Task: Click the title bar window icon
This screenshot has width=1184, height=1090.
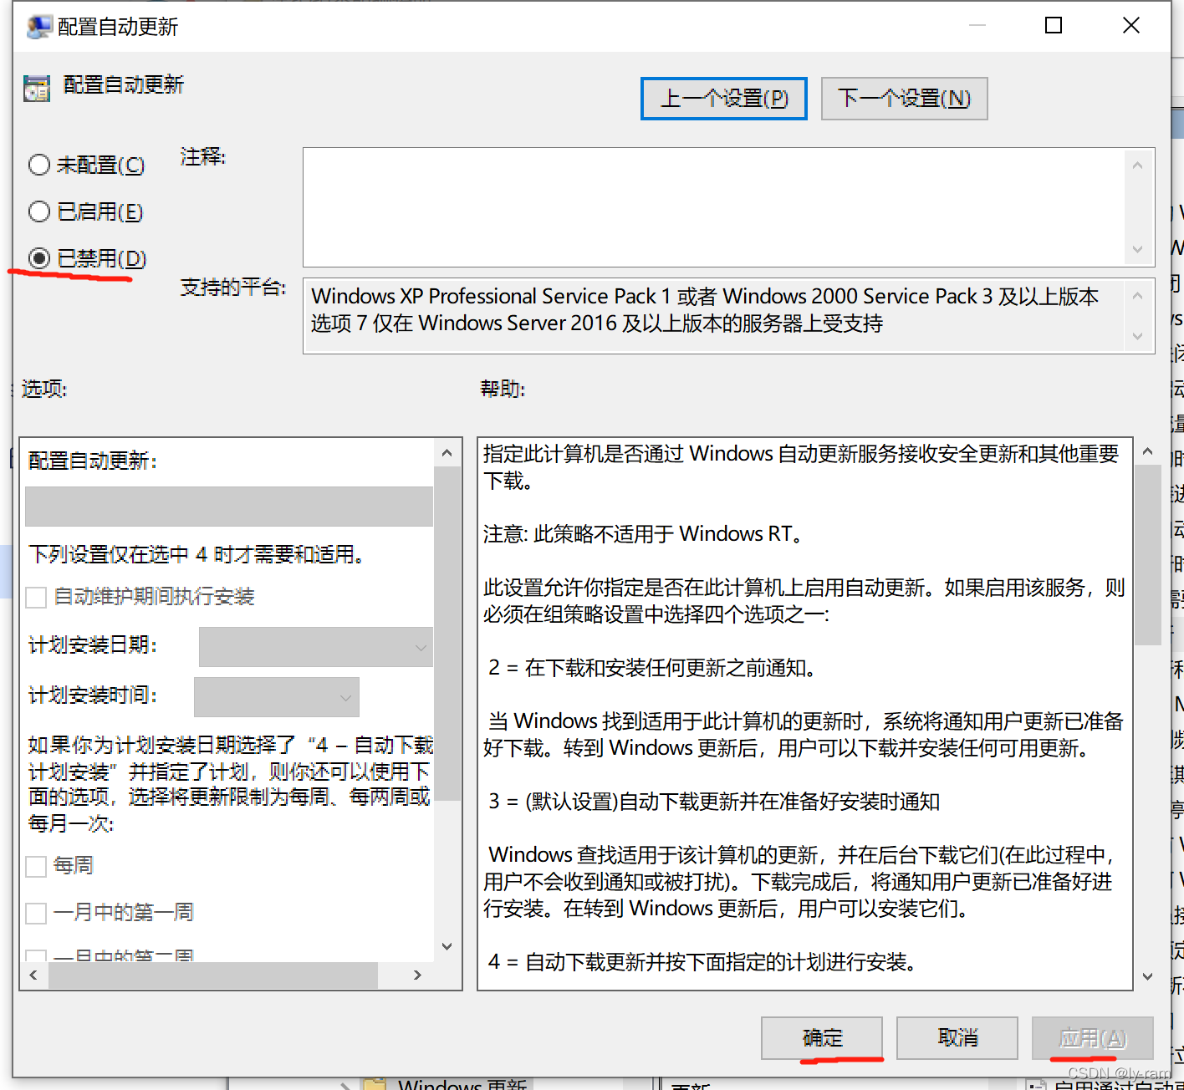Action: point(38,27)
